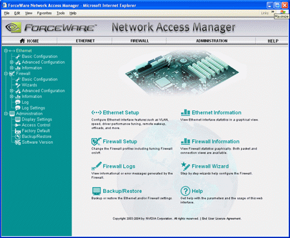Image resolution: width=290 pixels, height=238 pixels.
Task: Click the home icon in the navigation bar
Action: pyautogui.click(x=22, y=41)
